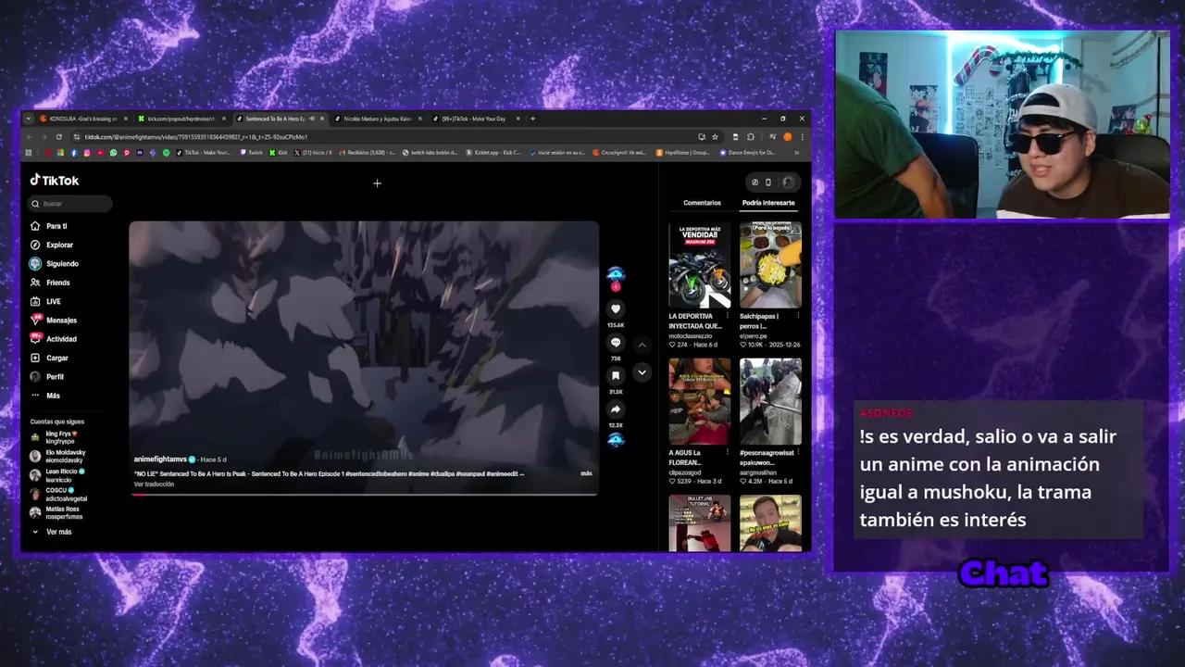This screenshot has height=667, width=1185.
Task: Mute the Sentenced To Be A Hero tab audio
Action: click(x=312, y=119)
